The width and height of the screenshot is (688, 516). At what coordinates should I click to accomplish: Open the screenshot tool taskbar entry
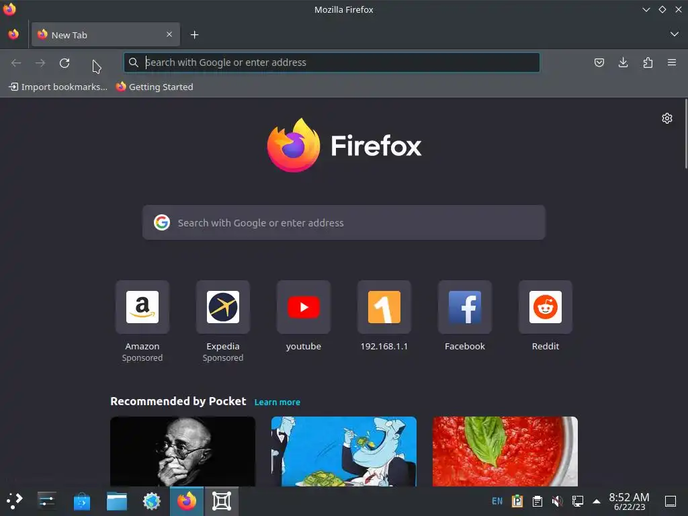pyautogui.click(x=222, y=501)
